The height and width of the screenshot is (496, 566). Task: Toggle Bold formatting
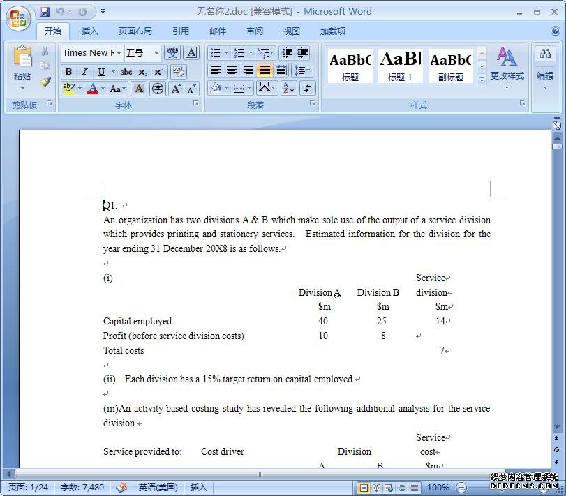[68, 72]
